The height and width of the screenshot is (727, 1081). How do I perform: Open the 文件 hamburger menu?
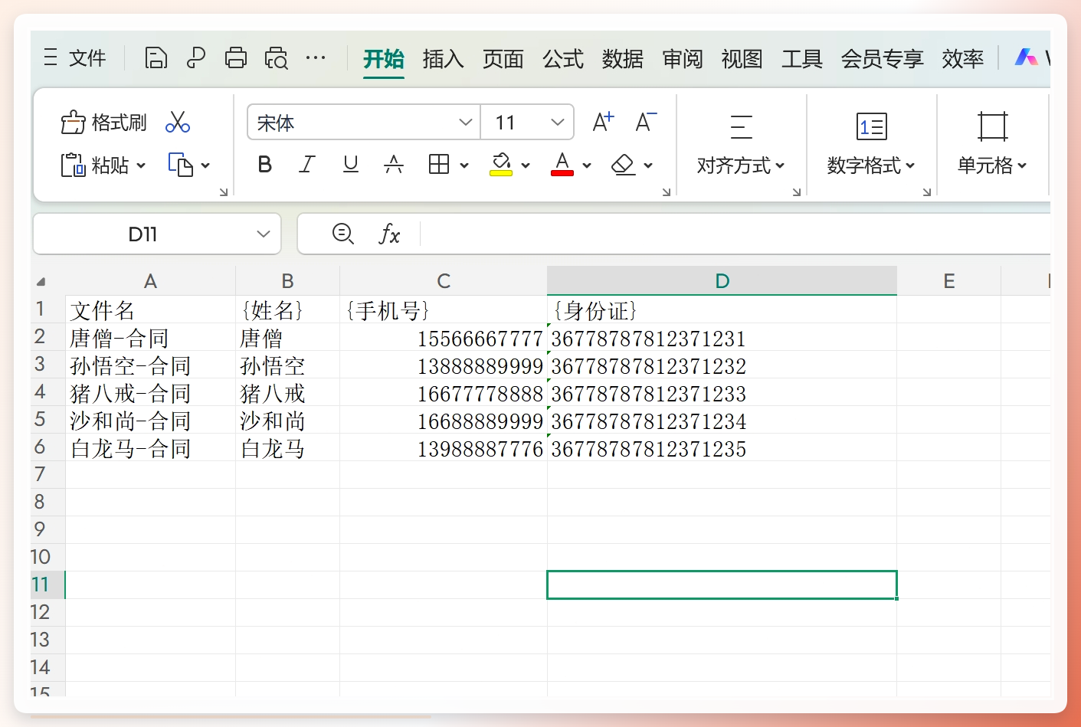(x=75, y=58)
